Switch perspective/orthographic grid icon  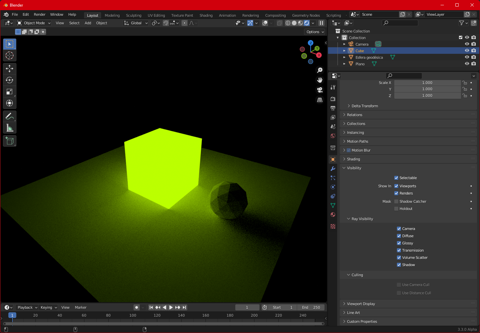pyautogui.click(x=320, y=100)
